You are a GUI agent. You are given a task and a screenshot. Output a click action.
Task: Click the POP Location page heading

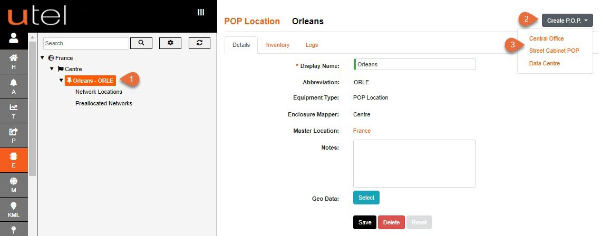click(x=252, y=21)
